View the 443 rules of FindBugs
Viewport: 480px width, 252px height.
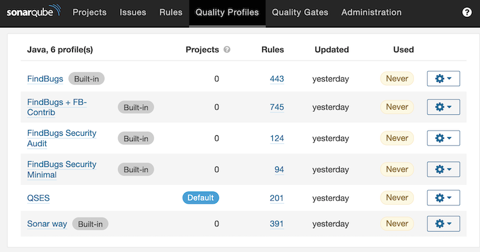click(x=277, y=79)
